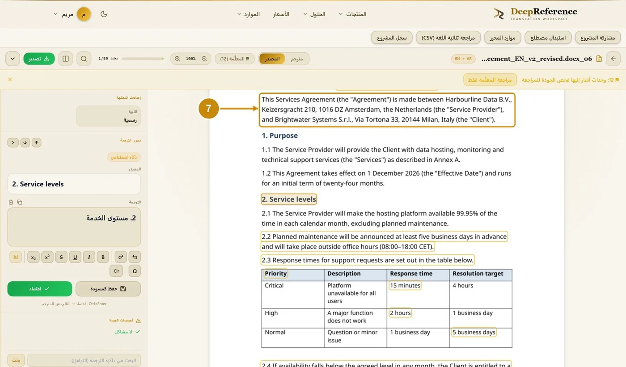Click the segment progress bar
The height and width of the screenshot is (367, 626).
point(143,59)
